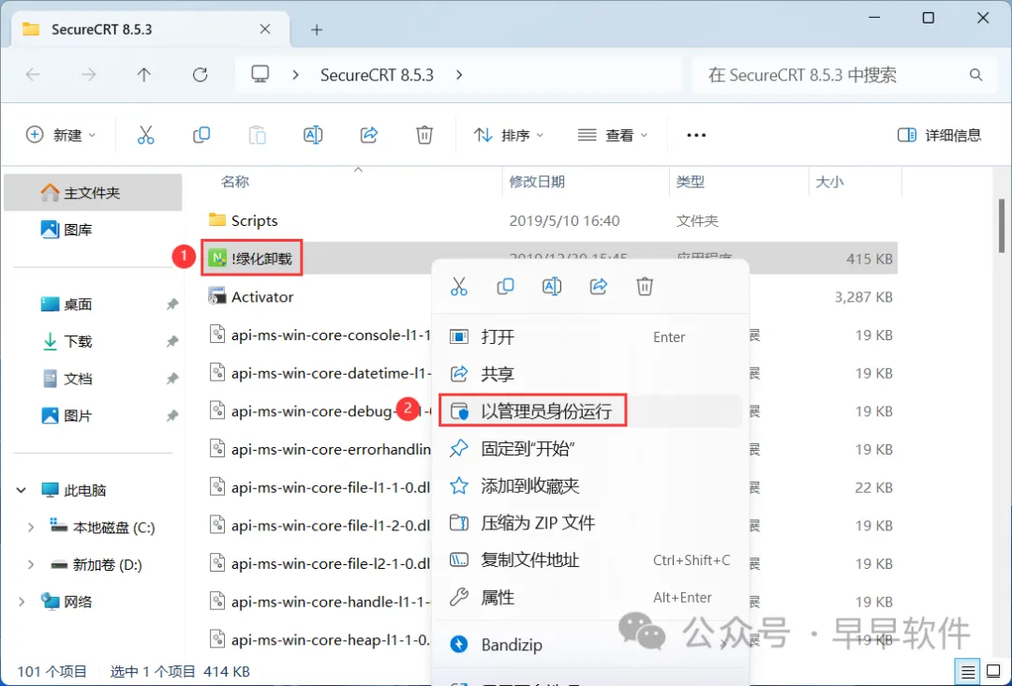Expand the 新加卷 (D:) node
The width and height of the screenshot is (1012, 686).
coord(30,565)
